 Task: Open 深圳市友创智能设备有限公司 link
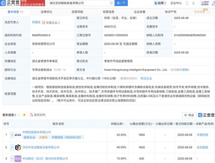click(41, 147)
